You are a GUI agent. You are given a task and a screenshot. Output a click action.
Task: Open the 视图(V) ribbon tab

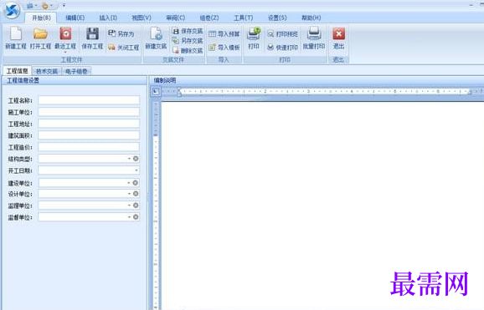[x=142, y=18]
